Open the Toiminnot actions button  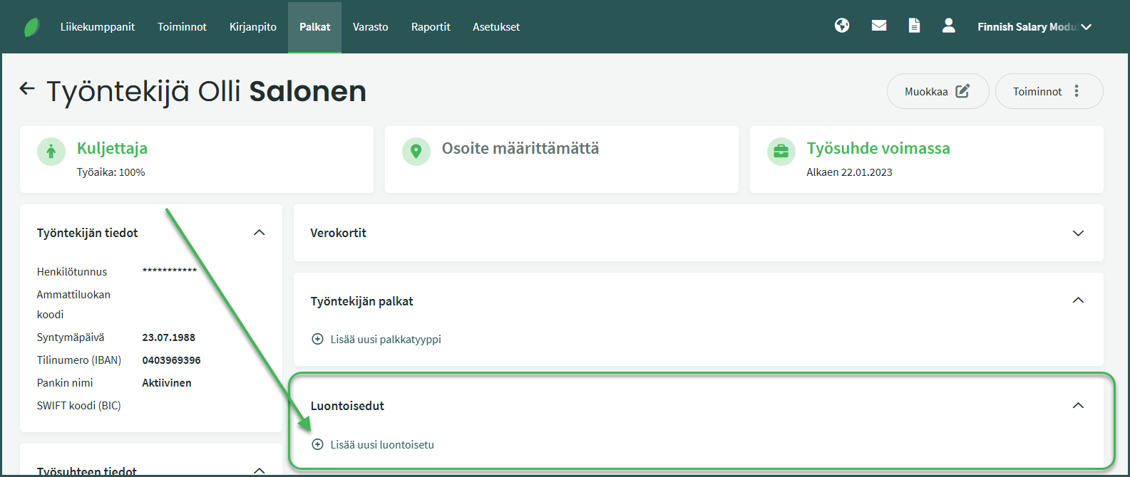(x=1049, y=91)
